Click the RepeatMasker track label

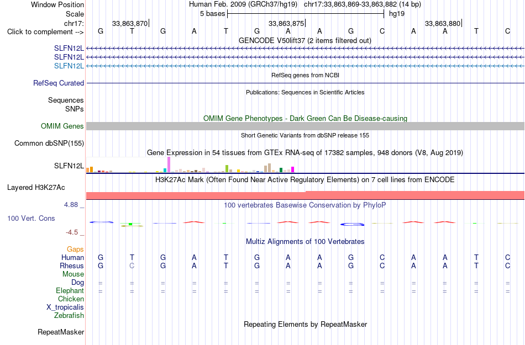pos(61,332)
